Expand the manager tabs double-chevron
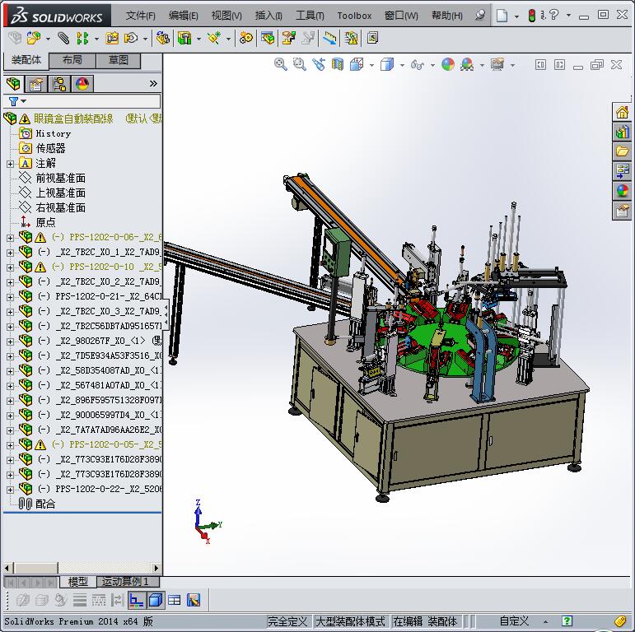The width and height of the screenshot is (635, 632). 153,84
